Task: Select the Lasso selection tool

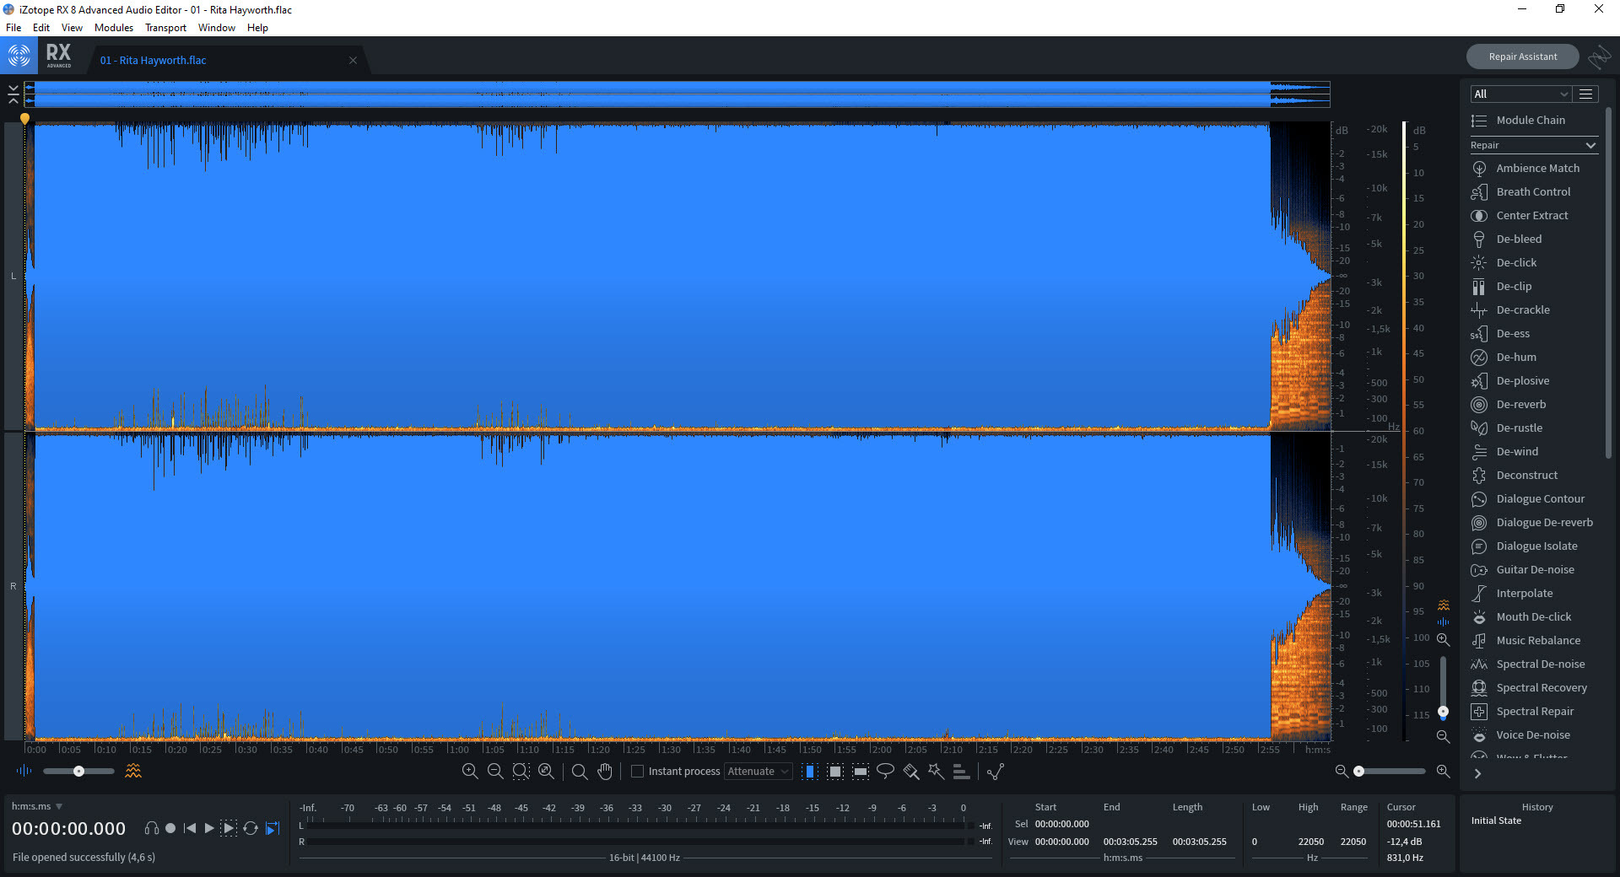Action: pyautogui.click(x=885, y=771)
